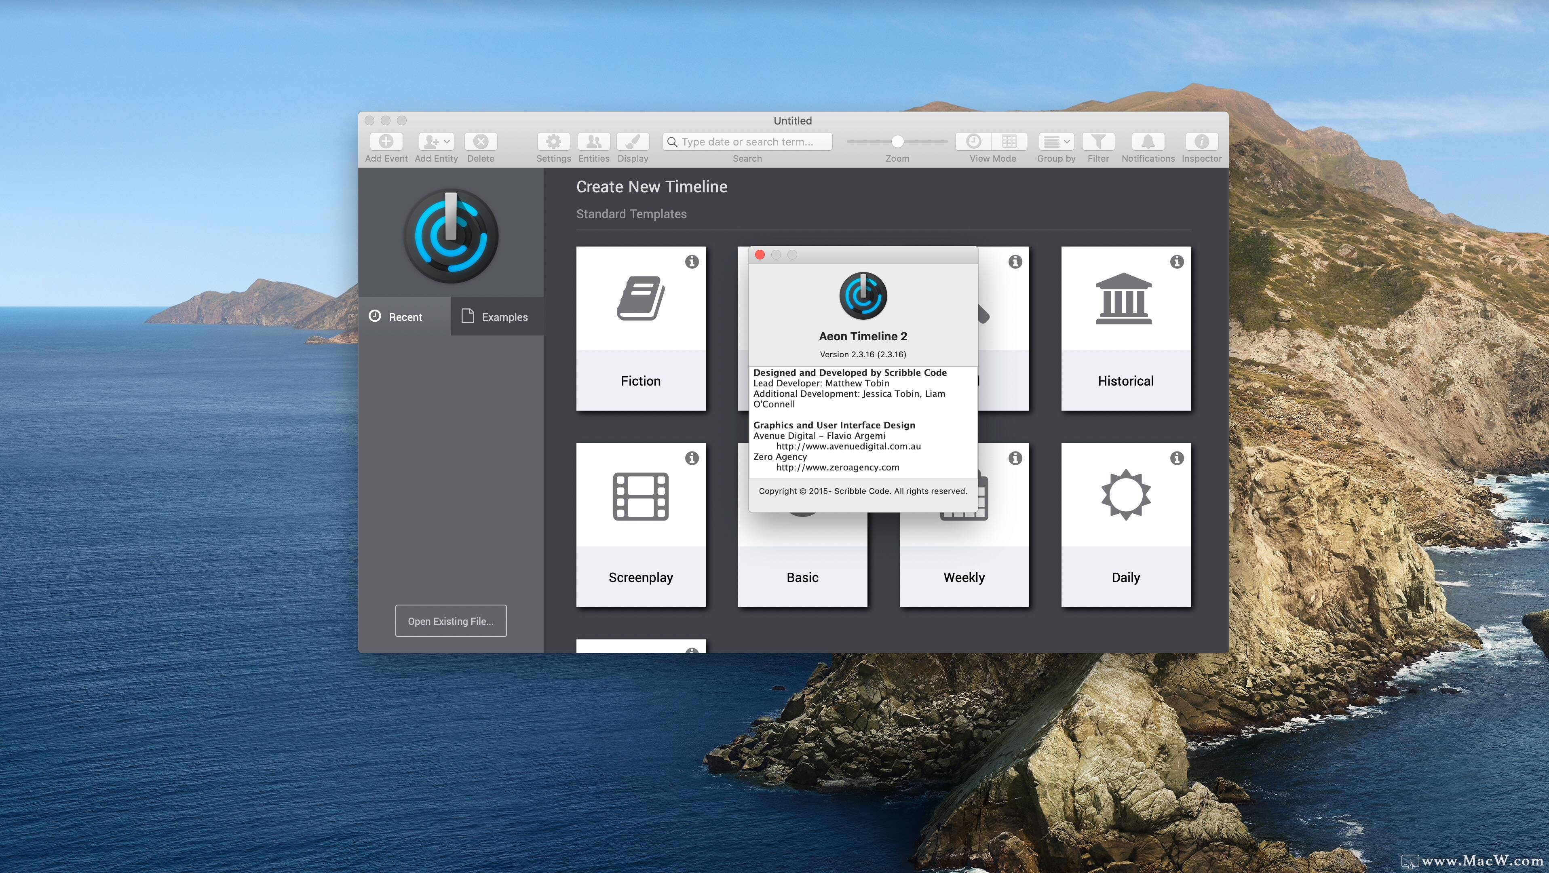1549x873 pixels.
Task: Click the film strip icon on Screenplay card
Action: pos(640,497)
